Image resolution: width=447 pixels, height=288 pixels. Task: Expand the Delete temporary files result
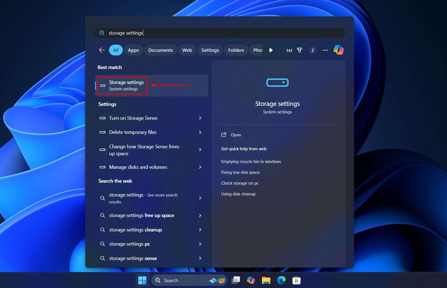click(200, 132)
